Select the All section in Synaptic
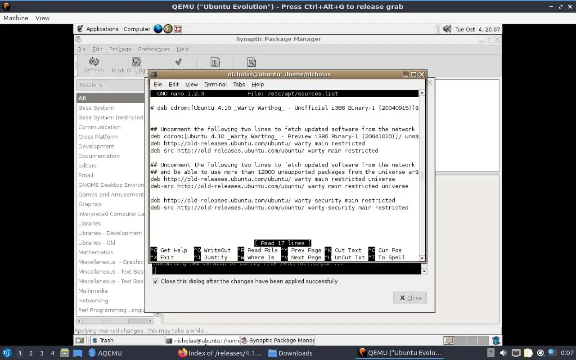 [x=110, y=98]
